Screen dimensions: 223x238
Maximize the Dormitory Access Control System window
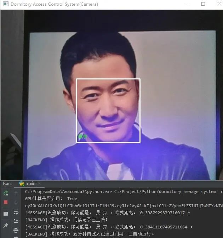[203, 4]
